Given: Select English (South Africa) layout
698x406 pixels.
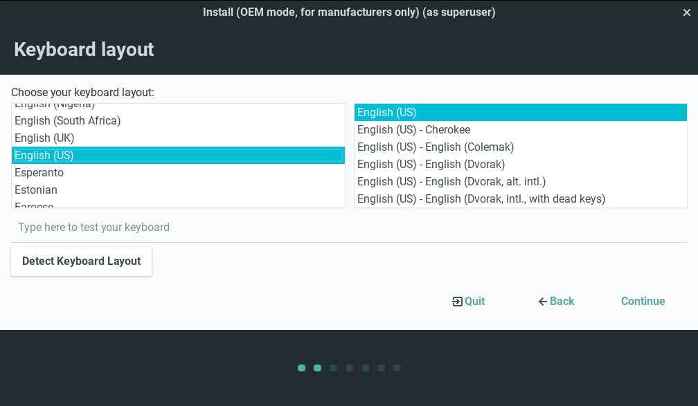Looking at the screenshot, I should (68, 121).
